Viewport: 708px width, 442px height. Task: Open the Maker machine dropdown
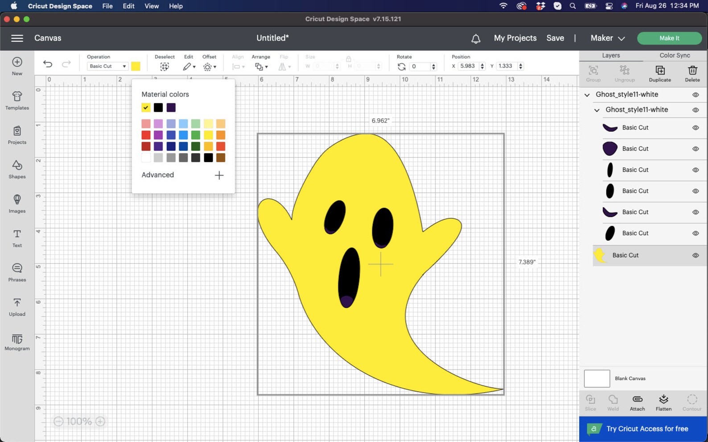(607, 38)
